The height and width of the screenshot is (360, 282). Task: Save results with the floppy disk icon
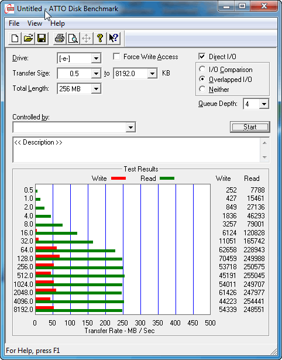[x=42, y=39]
